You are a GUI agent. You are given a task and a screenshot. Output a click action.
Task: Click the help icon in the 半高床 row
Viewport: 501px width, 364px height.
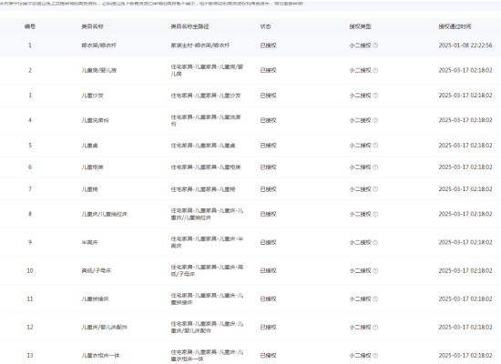tap(375, 242)
